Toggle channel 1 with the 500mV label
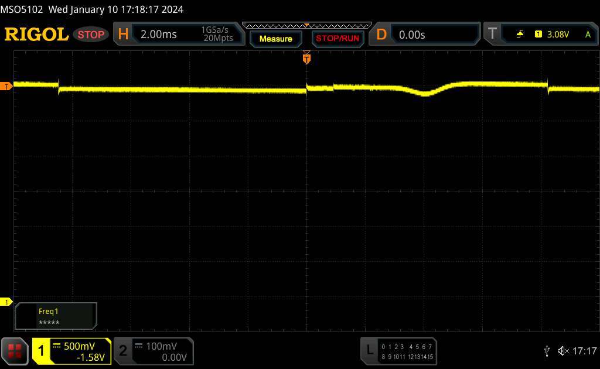This screenshot has width=600, height=369. 71,351
